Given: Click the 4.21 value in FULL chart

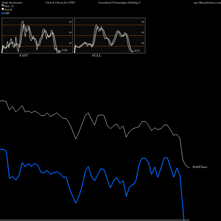Looking at the screenshot, I should (x=137, y=50).
